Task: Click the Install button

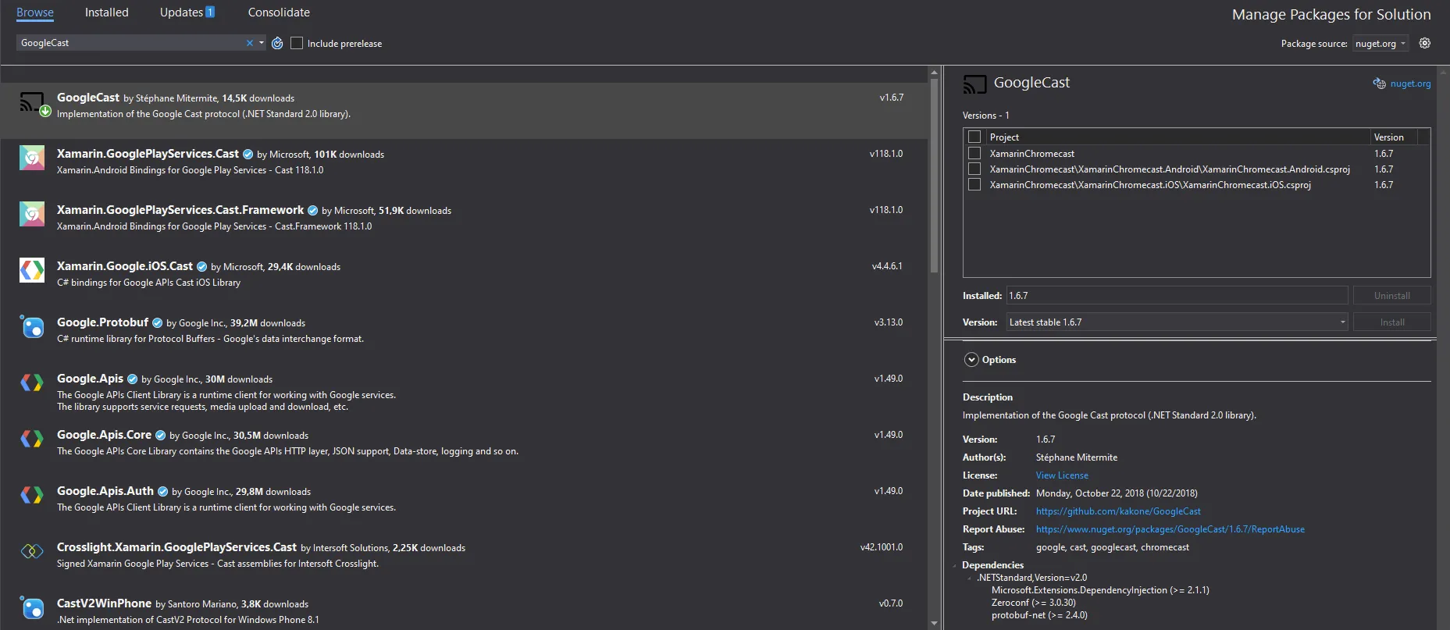Action: (1392, 322)
